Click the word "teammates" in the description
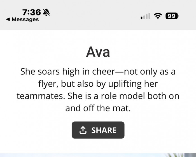Screen dimensions: 196x157 click(41, 96)
